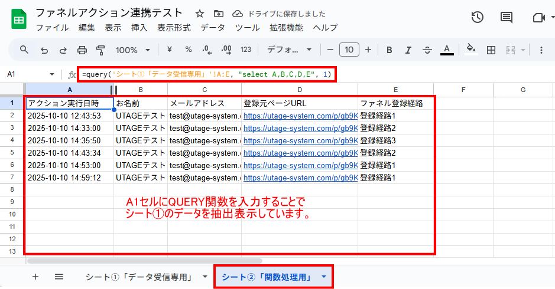
Task: Toggle bold text formatting
Action: click(x=389, y=50)
